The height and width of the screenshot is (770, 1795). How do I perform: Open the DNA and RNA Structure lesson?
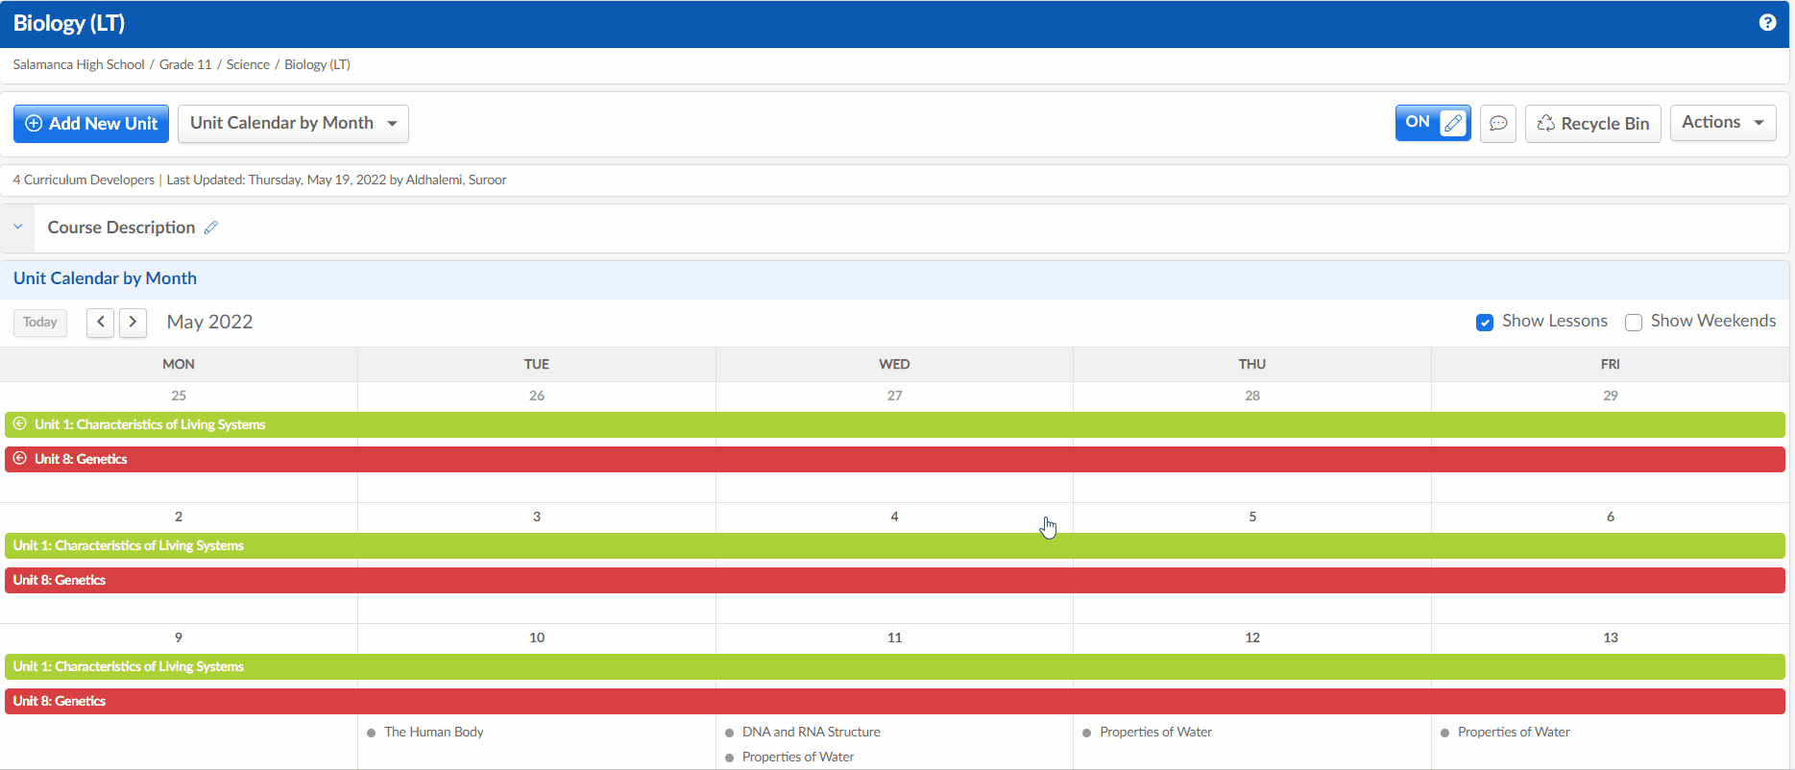[811, 732]
